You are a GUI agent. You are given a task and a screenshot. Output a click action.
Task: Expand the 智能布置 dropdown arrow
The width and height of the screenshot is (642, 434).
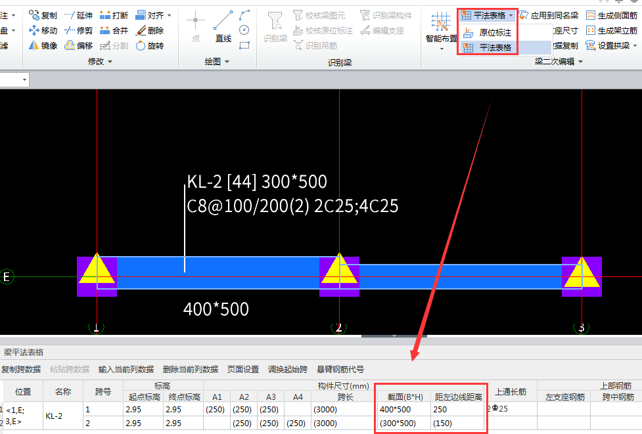(x=442, y=49)
